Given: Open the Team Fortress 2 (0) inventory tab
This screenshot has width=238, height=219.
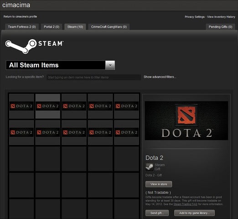Looking at the screenshot, I should click(22, 27).
